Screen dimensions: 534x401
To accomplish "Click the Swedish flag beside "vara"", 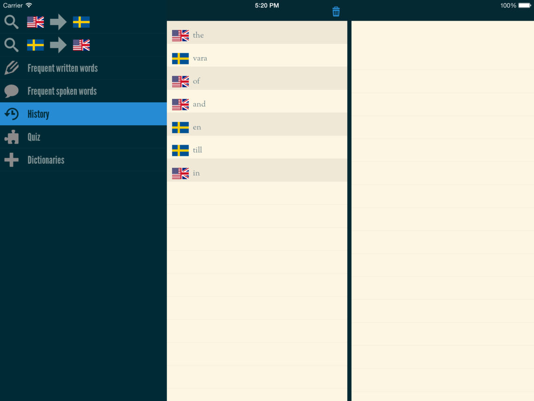I will [x=180, y=59].
